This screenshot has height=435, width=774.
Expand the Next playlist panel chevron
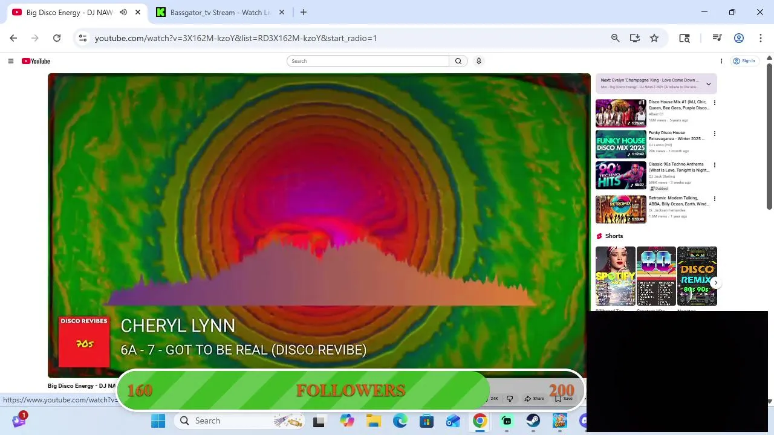(x=708, y=84)
